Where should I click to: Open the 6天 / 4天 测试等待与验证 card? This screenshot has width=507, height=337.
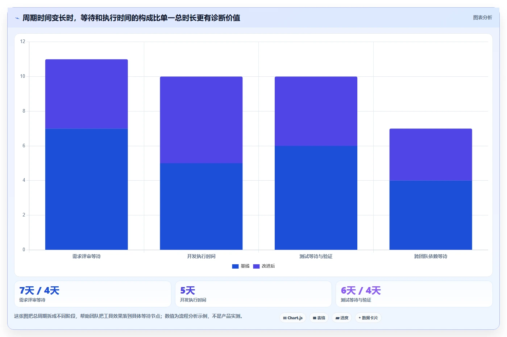click(414, 294)
